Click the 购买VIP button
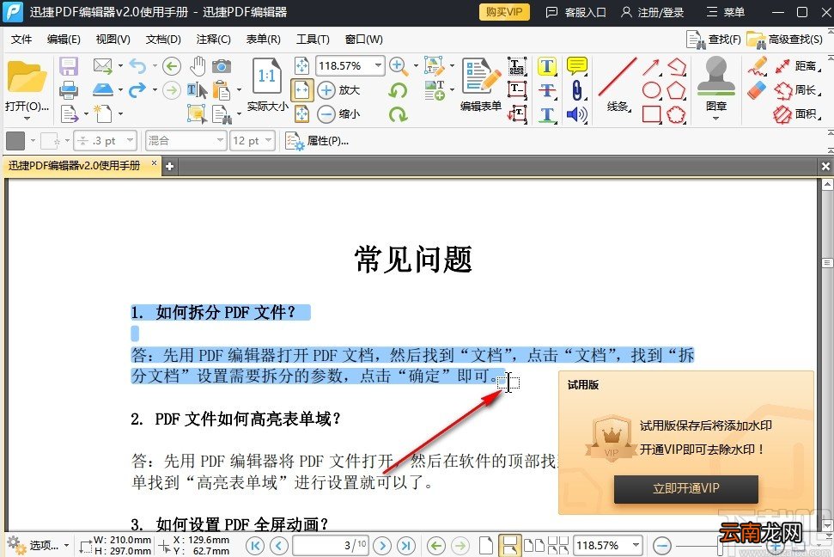This screenshot has height=557, width=834. [503, 12]
